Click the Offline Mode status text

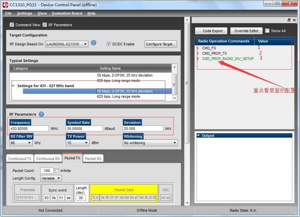tap(147, 210)
